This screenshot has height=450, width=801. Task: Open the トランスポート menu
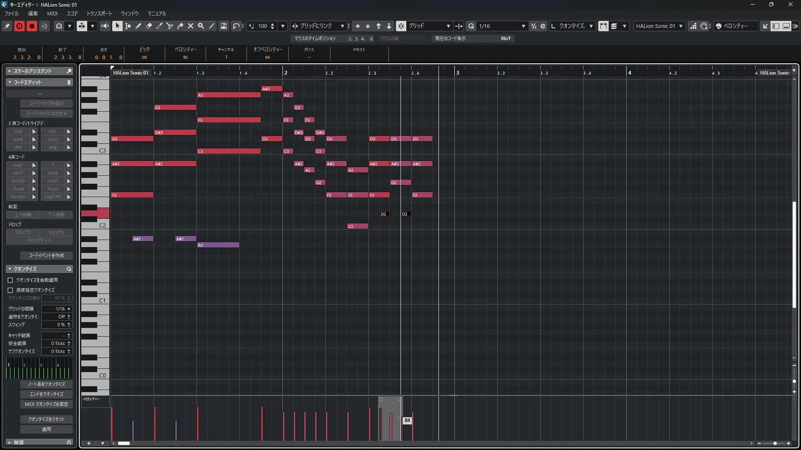99,13
